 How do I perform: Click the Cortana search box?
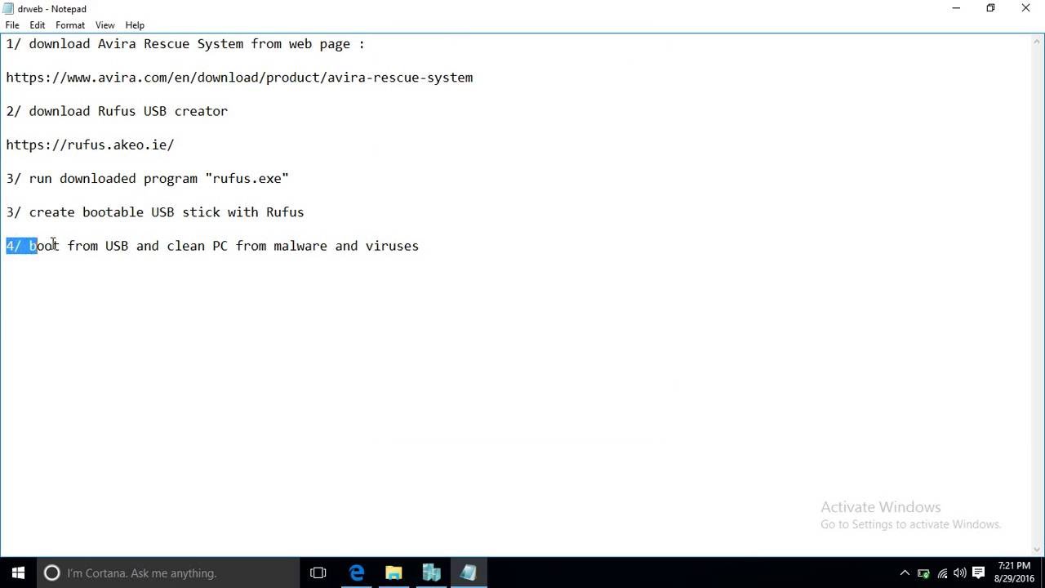click(x=168, y=573)
